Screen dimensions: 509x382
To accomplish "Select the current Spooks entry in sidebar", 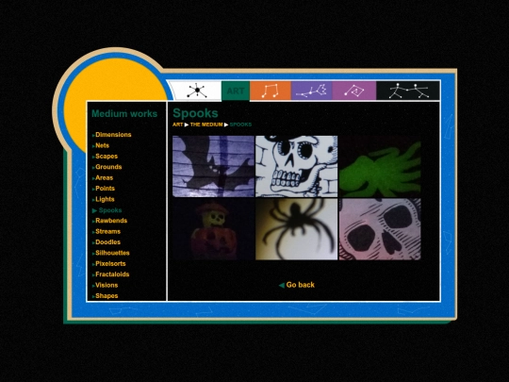I will click(x=110, y=210).
